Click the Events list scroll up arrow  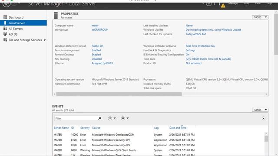click(x=266, y=134)
